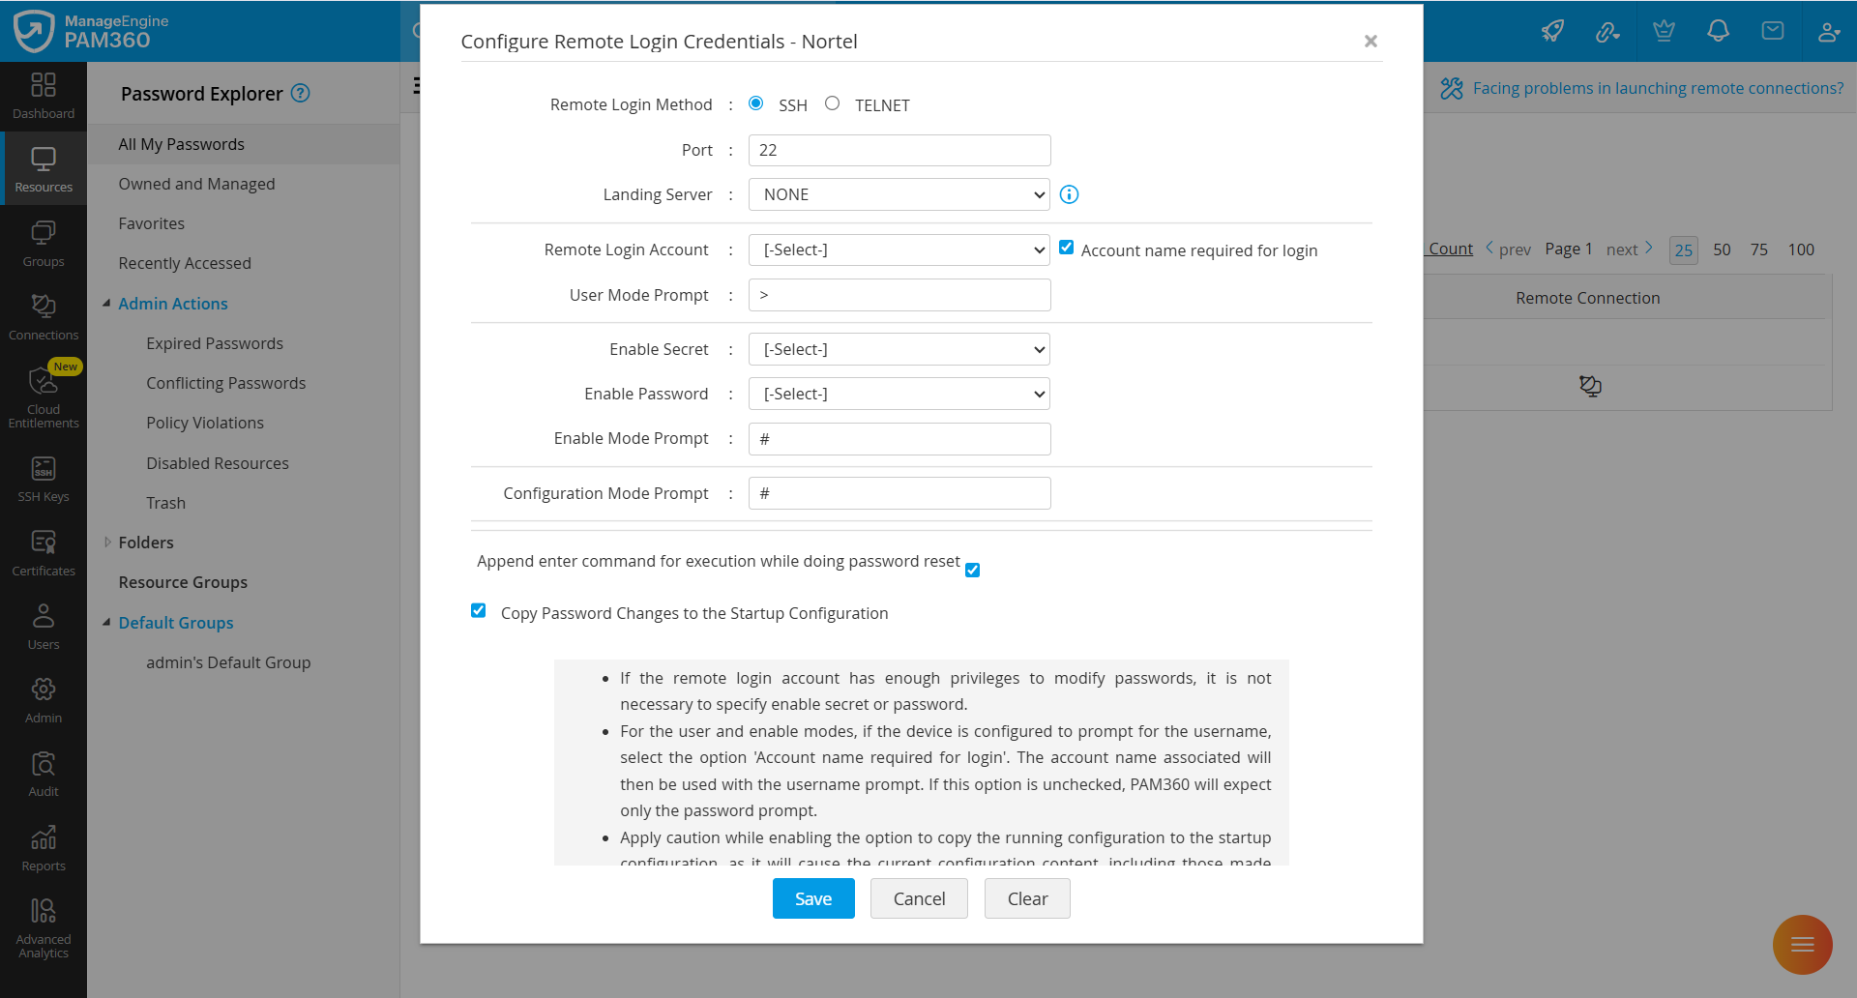Image resolution: width=1857 pixels, height=998 pixels.
Task: Disable Copy Password Changes to the Startup Configuration
Action: [x=479, y=610]
